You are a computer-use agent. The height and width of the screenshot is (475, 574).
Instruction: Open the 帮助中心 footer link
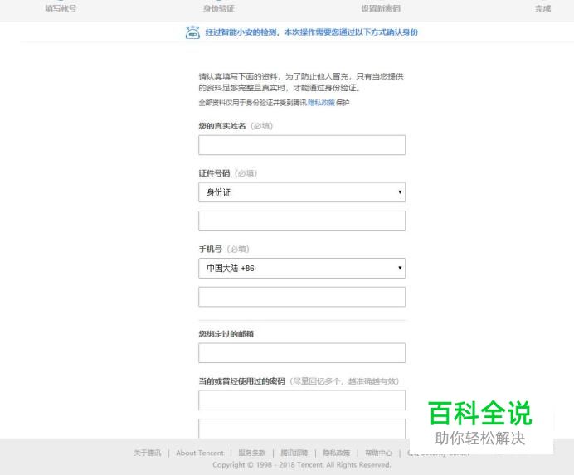click(x=378, y=453)
